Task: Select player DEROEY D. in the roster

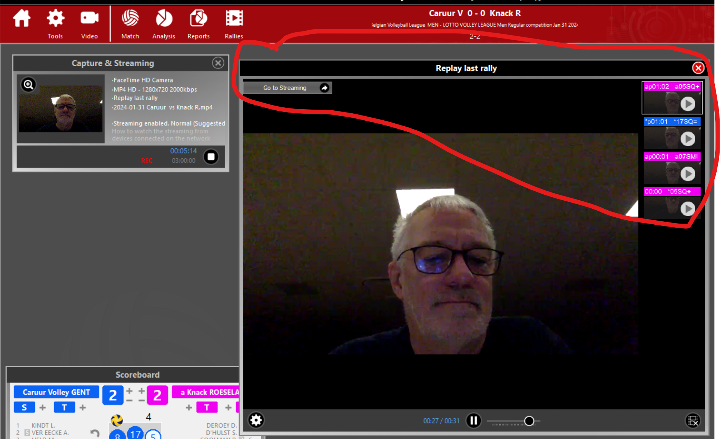Action: 221,425
